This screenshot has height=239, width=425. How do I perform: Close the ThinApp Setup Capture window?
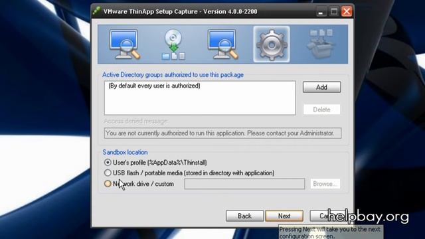point(347,11)
